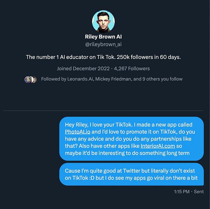Viewport: 210px width, 209px height.
Task: Open the '9 others you follow' list
Action: click(162, 79)
